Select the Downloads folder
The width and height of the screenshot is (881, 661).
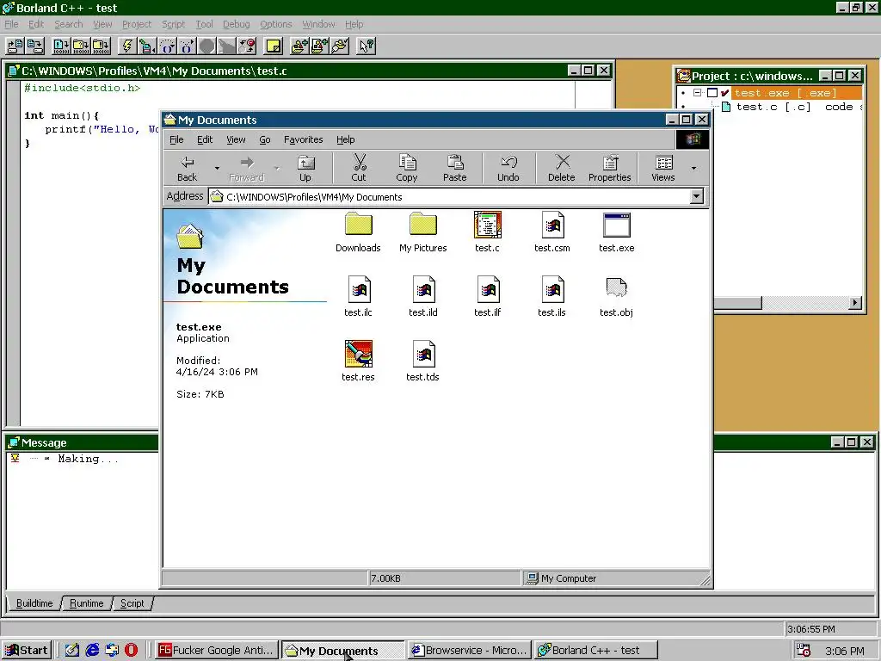point(358,232)
